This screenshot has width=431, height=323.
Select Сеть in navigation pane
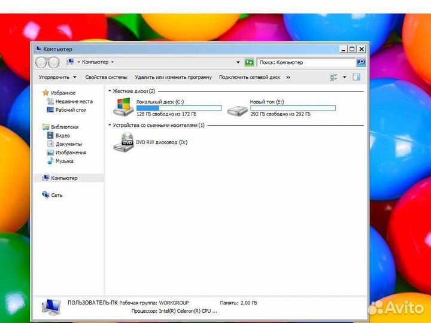(x=57, y=195)
